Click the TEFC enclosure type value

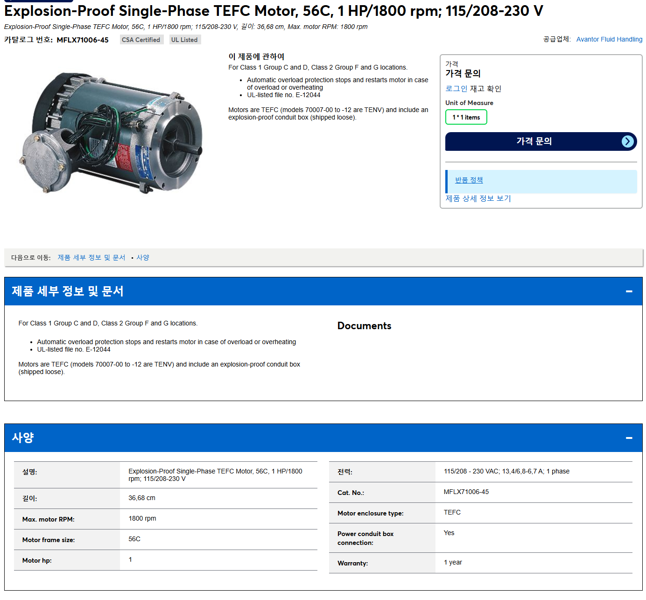(452, 513)
